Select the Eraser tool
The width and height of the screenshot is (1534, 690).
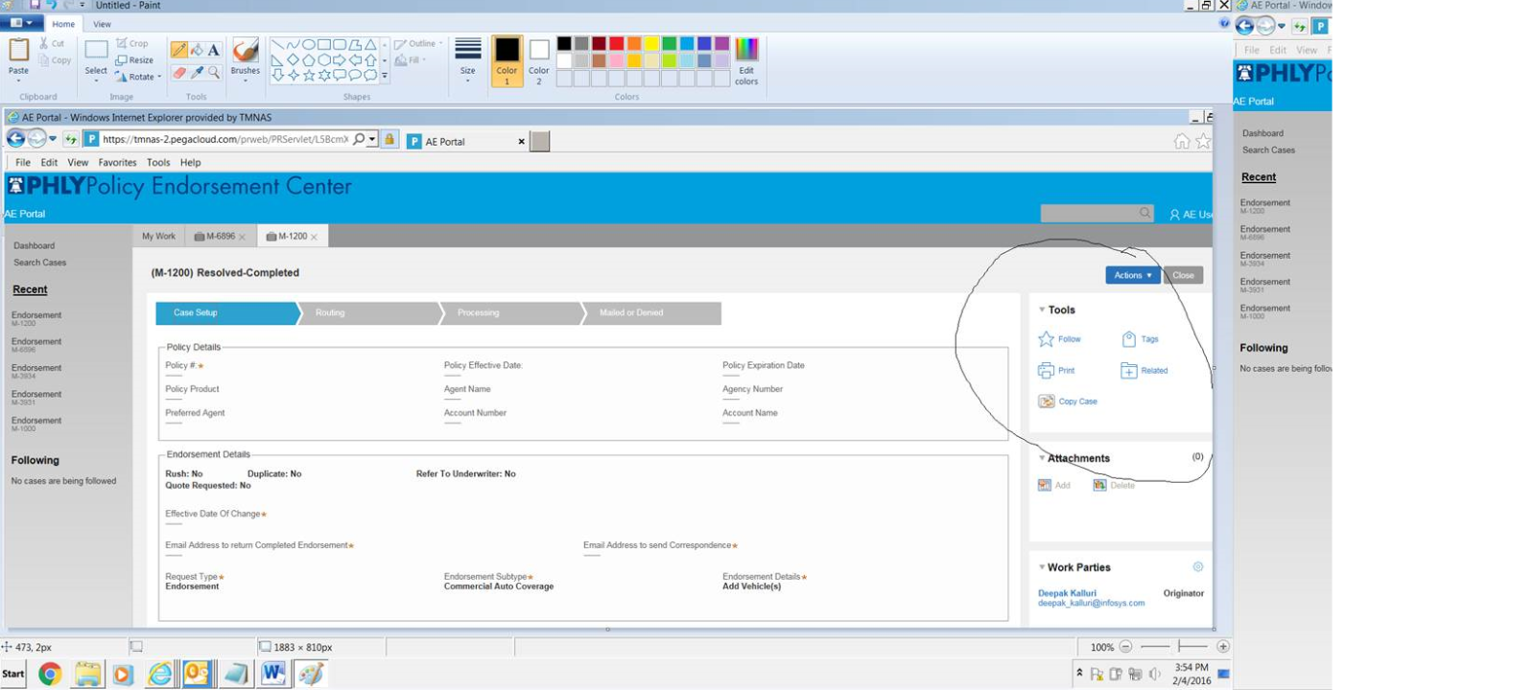178,72
